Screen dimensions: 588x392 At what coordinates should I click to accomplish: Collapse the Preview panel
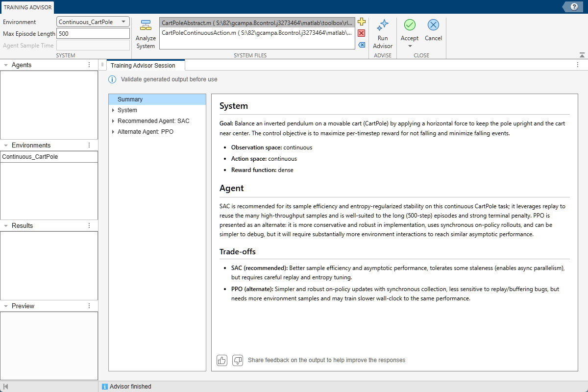(x=5, y=306)
